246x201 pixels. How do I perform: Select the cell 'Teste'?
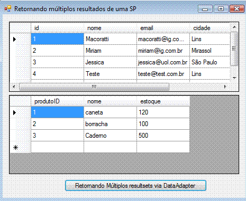[110, 74]
